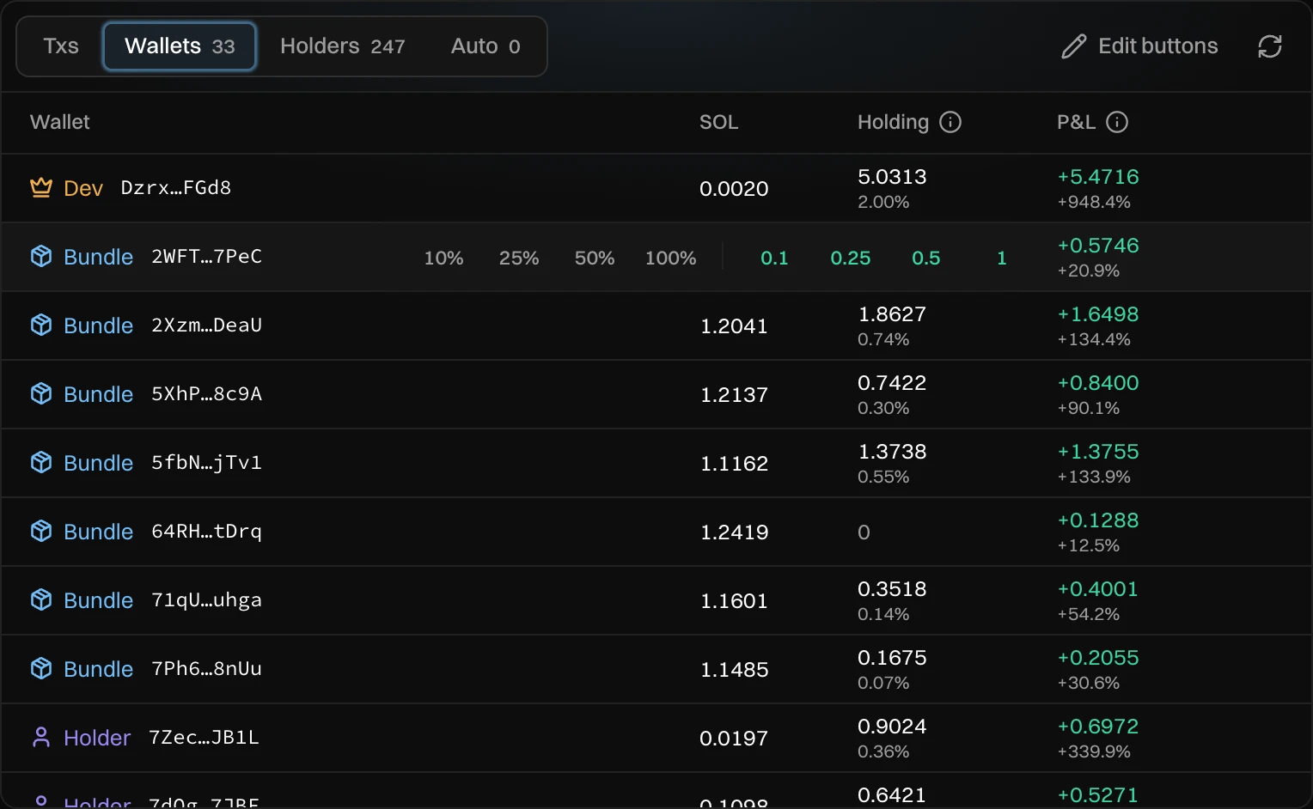Open the Holding info icon
The image size is (1313, 809).
950,122
